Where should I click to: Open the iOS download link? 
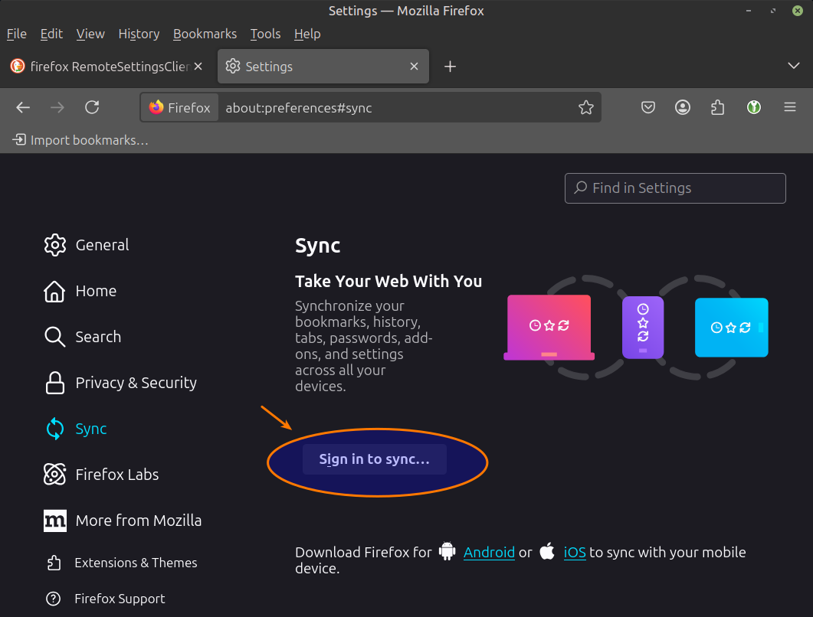(575, 553)
